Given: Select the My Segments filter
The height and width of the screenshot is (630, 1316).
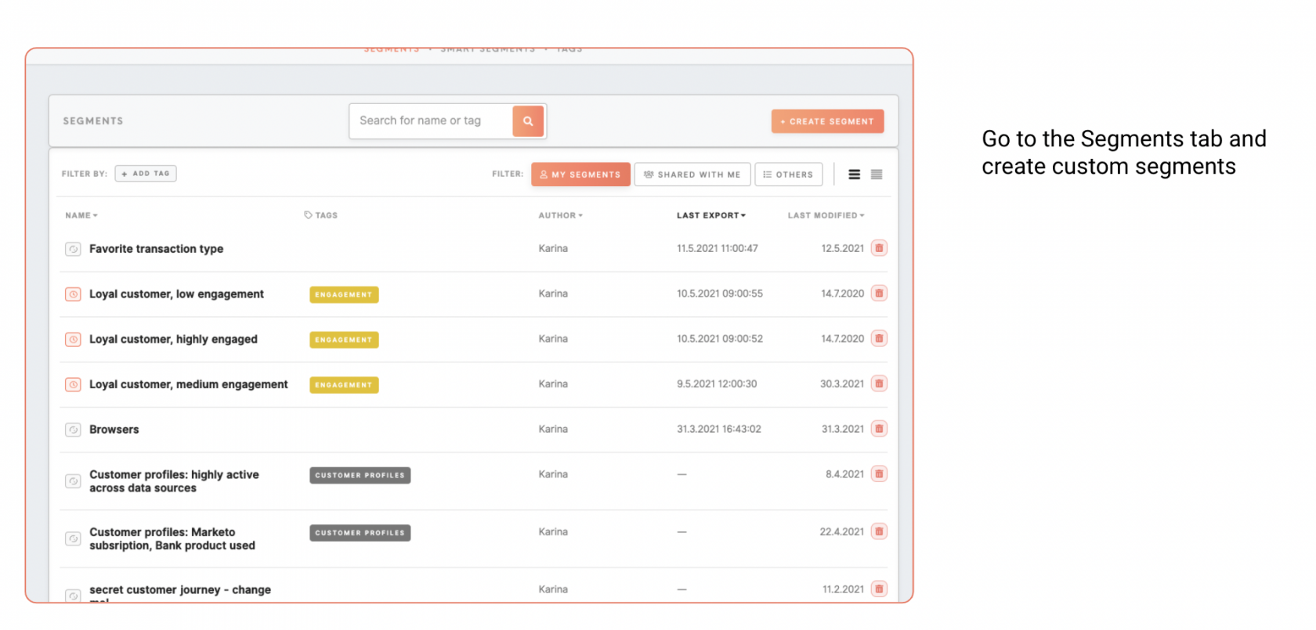Looking at the screenshot, I should 580,175.
